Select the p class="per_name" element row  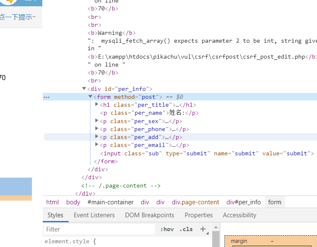pos(149,113)
